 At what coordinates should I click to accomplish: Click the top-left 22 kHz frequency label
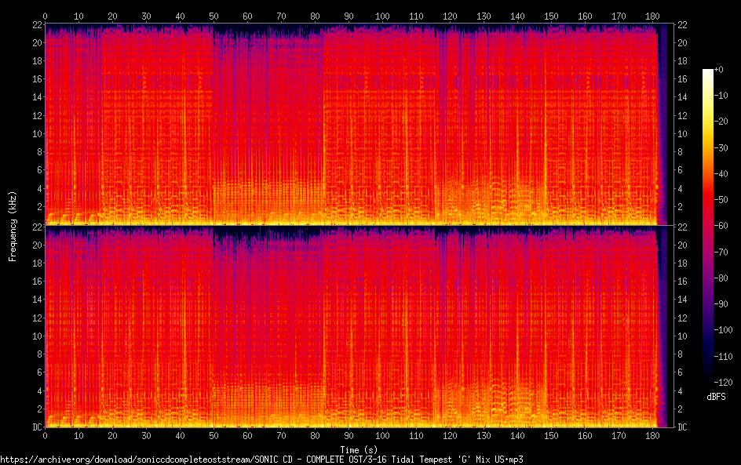pyautogui.click(x=35, y=25)
